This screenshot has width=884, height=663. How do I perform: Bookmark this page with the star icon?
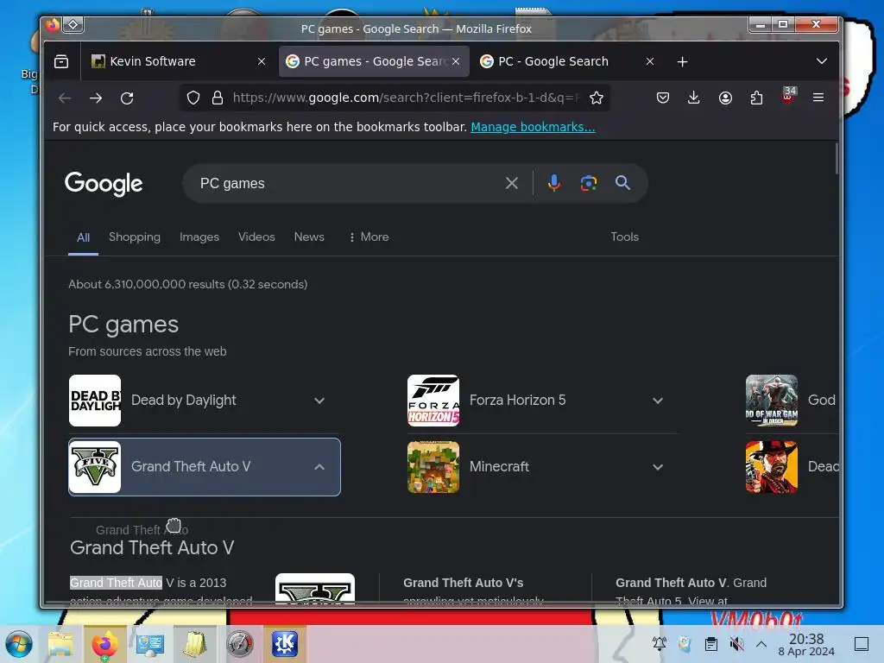click(x=597, y=98)
